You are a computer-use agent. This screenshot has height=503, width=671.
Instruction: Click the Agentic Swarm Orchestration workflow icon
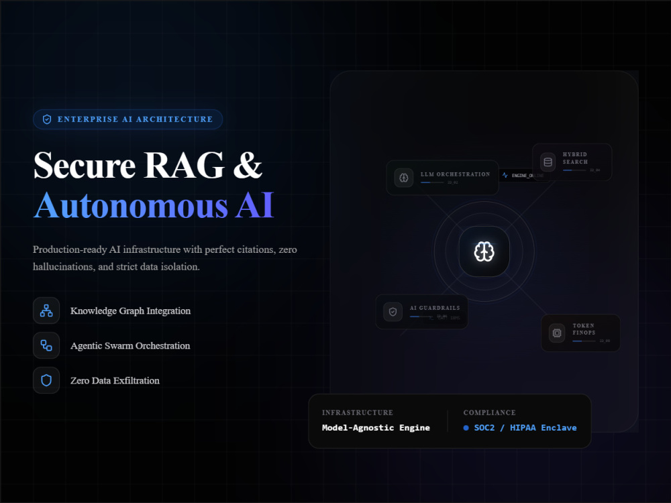46,345
